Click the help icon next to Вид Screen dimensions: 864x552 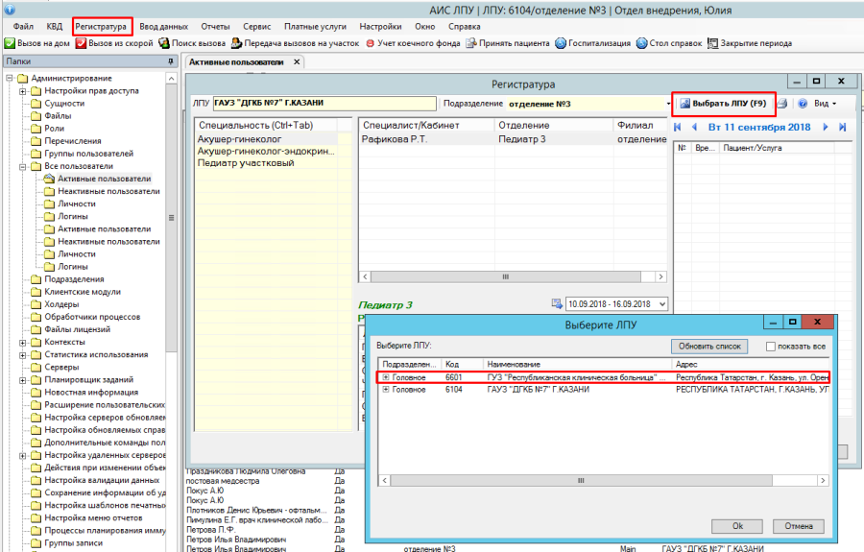803,103
